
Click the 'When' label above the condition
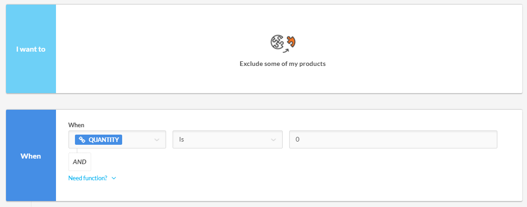click(76, 125)
